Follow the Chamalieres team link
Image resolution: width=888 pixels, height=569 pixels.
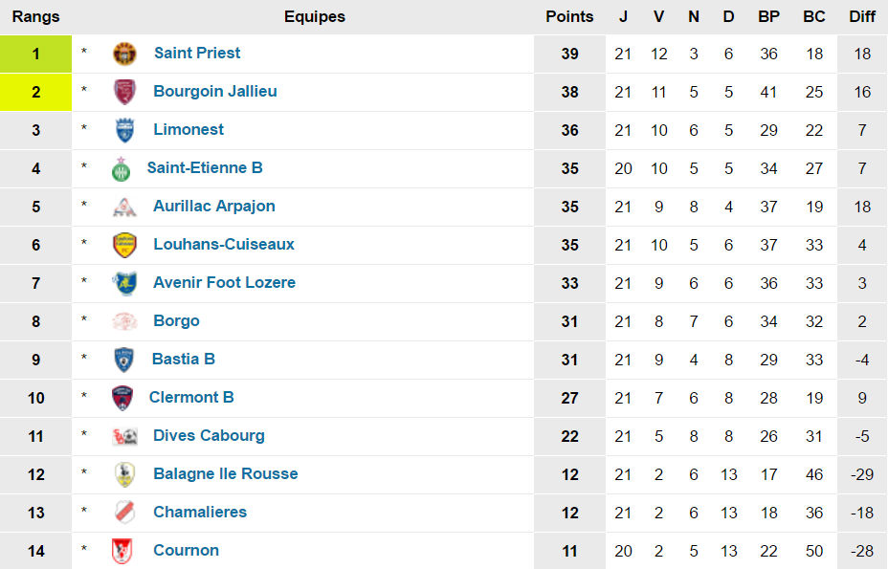(x=200, y=513)
